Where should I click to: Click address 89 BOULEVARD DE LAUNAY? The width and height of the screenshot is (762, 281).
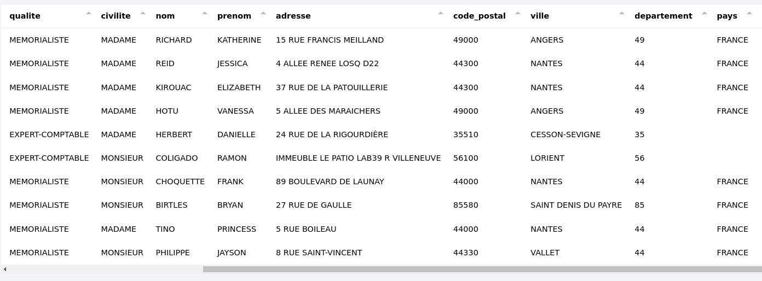pos(330,182)
